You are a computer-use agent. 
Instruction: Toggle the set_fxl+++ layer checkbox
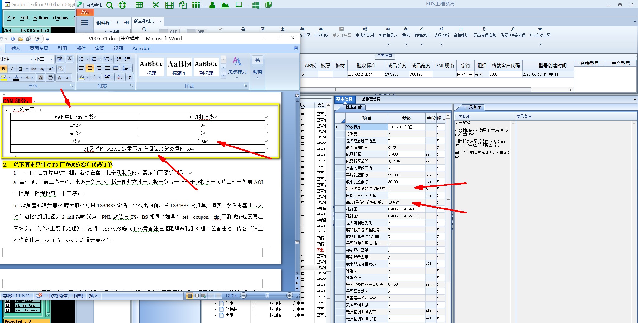(x=7, y=310)
